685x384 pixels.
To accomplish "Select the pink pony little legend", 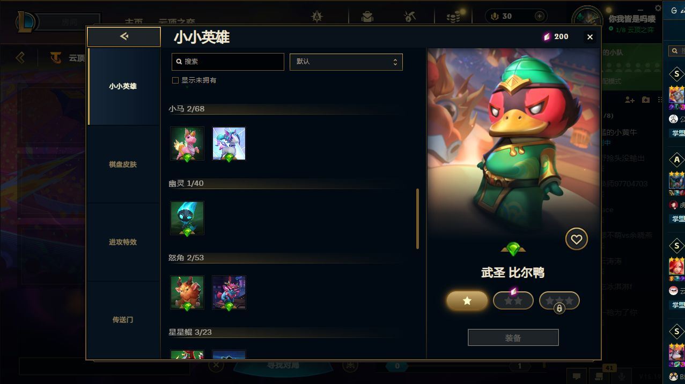I will coord(187,144).
